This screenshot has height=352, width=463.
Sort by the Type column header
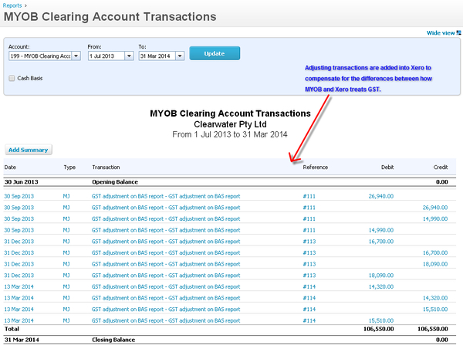pyautogui.click(x=69, y=167)
